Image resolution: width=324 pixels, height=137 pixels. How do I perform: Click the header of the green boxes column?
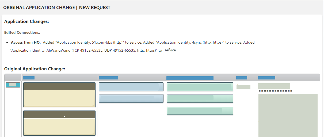tap(190, 78)
